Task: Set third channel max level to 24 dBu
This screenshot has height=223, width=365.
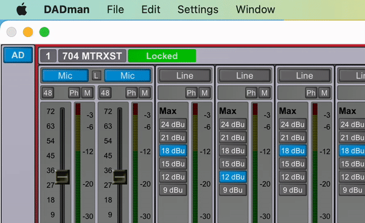Action: [x=173, y=125]
